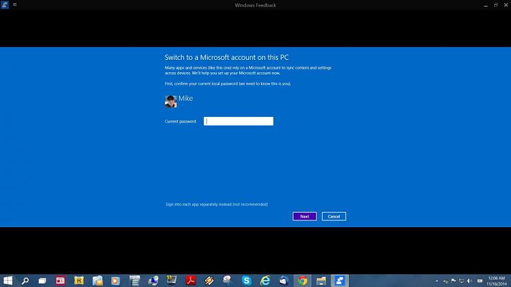Image resolution: width=511 pixels, height=287 pixels.
Task: Launch Adobe Acrobat Reader from the taskbar
Action: tap(191, 280)
